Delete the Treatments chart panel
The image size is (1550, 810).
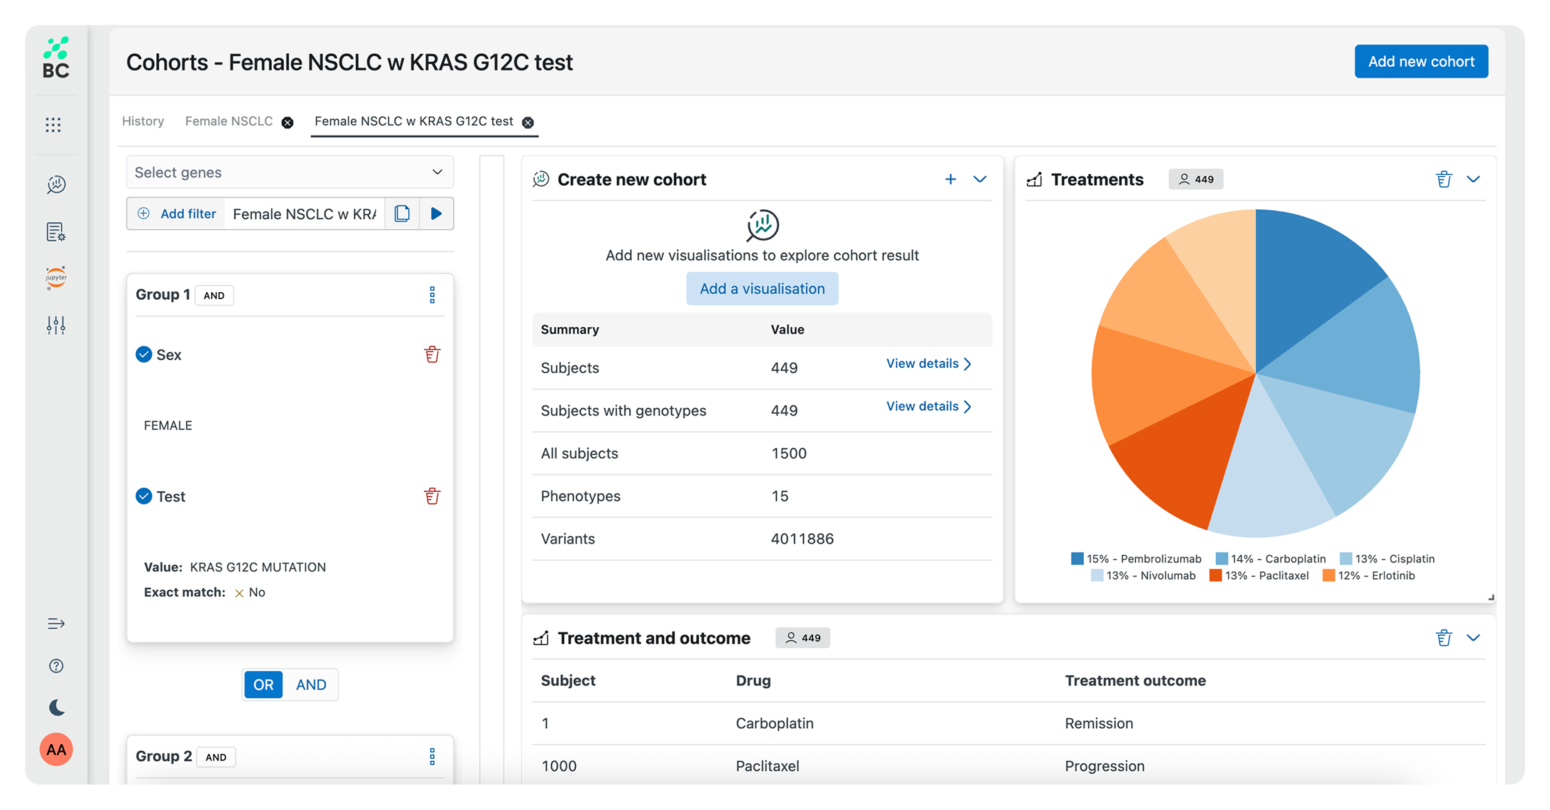click(x=1443, y=180)
